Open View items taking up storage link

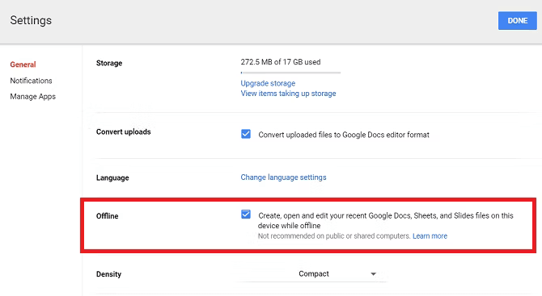(288, 94)
